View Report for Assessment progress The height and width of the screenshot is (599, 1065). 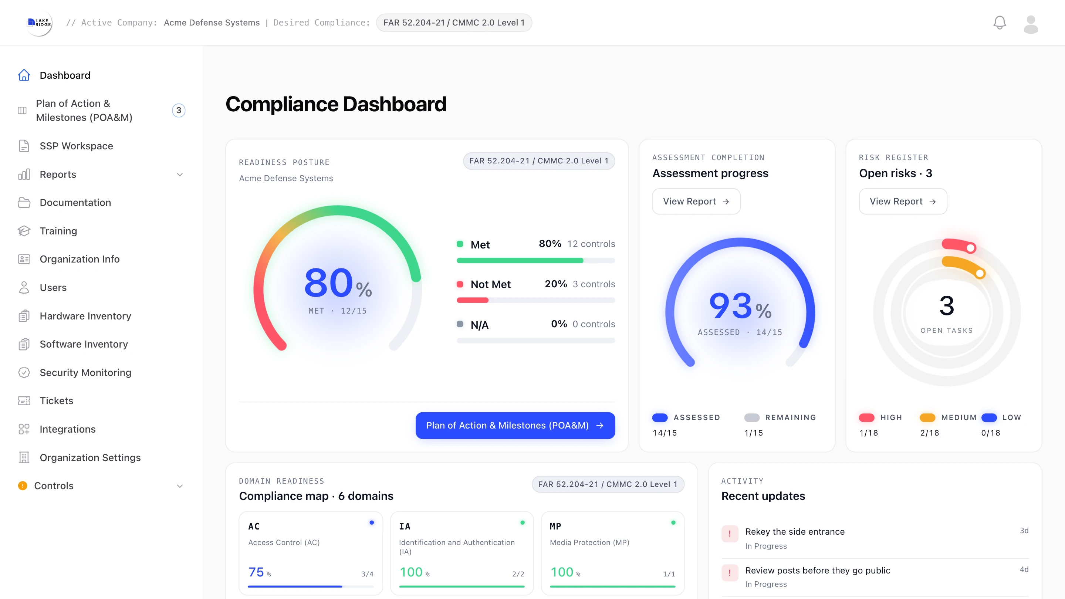click(x=696, y=201)
